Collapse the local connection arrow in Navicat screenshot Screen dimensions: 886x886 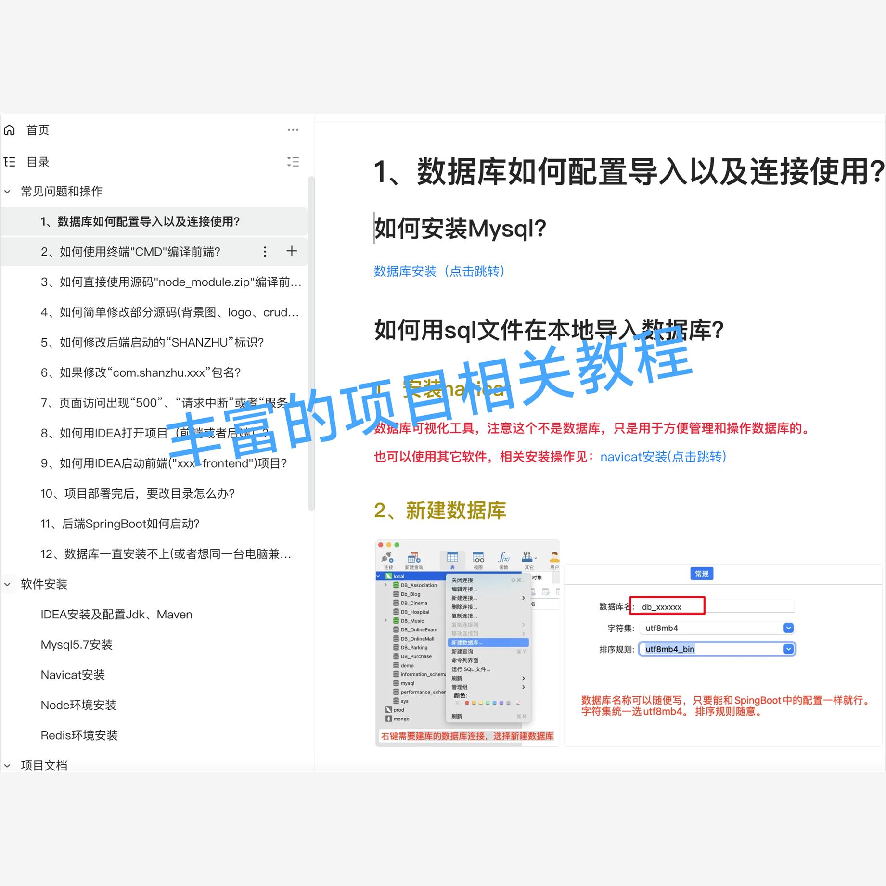[x=379, y=576]
